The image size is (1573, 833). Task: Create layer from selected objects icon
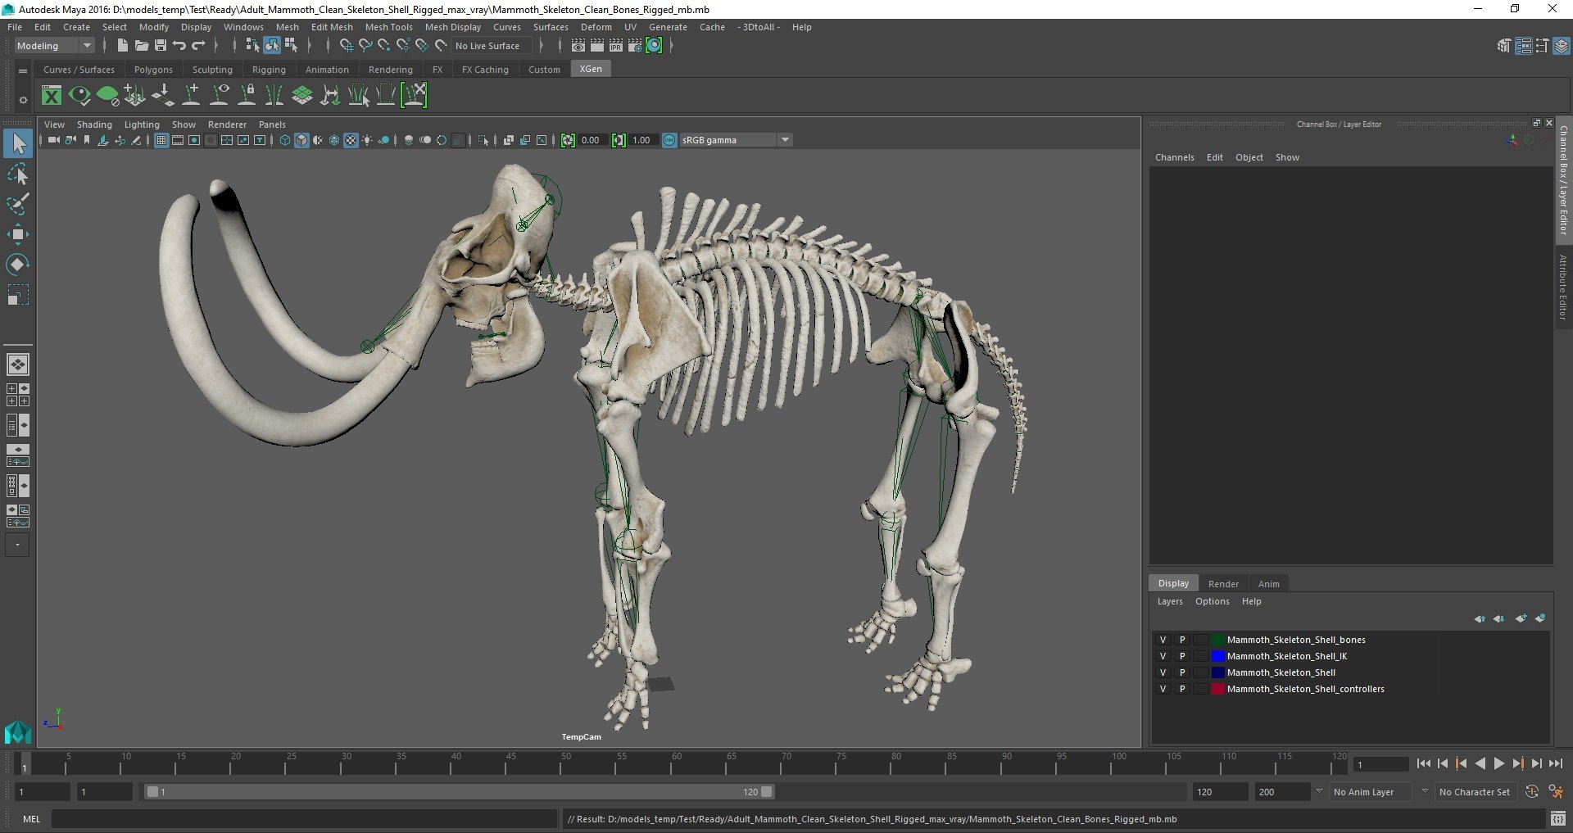point(1540,618)
